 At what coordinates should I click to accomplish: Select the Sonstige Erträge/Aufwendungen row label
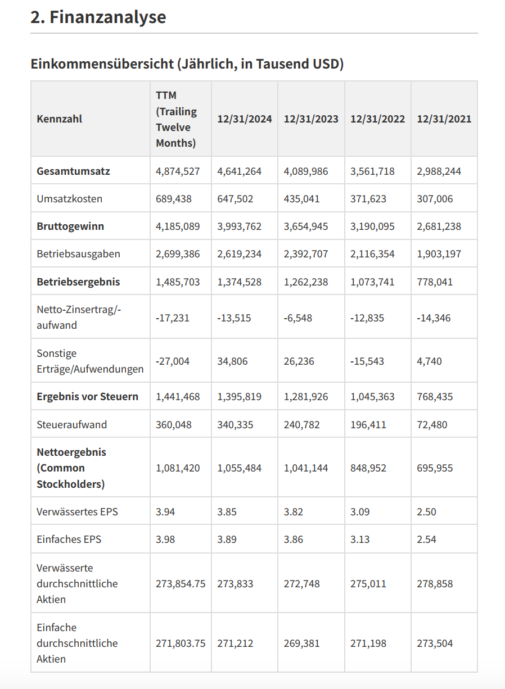[x=90, y=361]
